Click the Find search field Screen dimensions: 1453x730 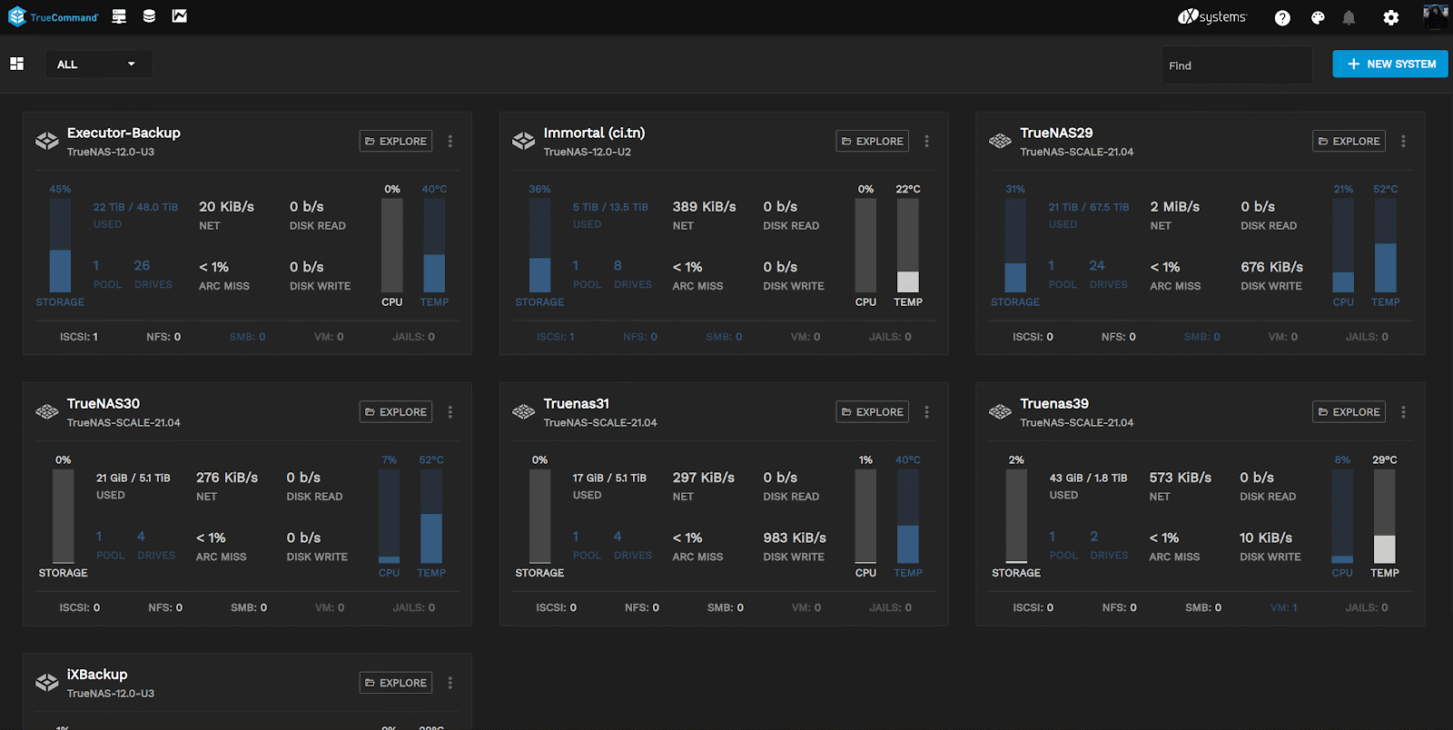[1237, 65]
